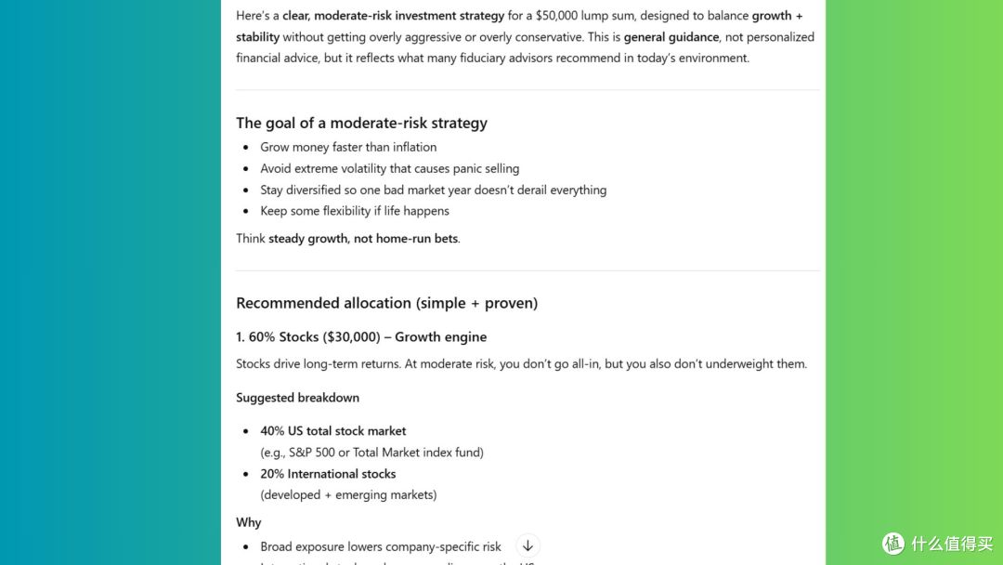Screen dimensions: 1003x565
Task: Click the bold 'clear, moderate-risk investment strategy' phrase
Action: point(394,16)
